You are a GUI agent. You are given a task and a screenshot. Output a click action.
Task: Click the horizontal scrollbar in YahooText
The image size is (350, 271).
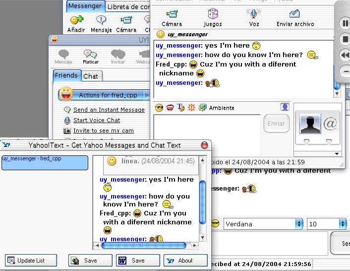click(143, 245)
